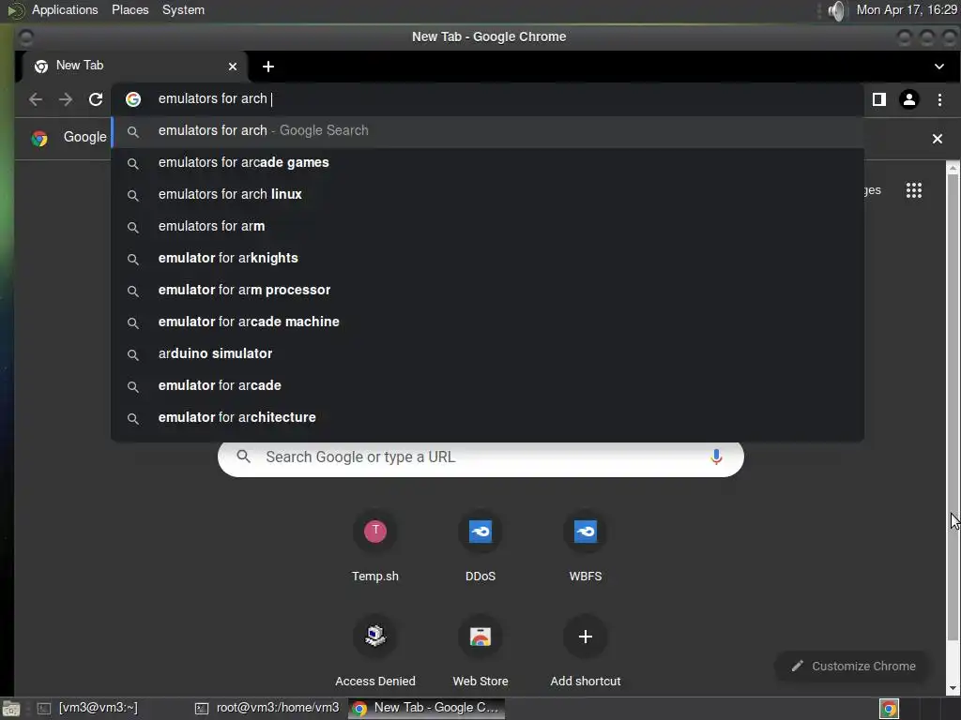961x720 pixels.
Task: Switch to the root@vm3:/home/vm3 terminal window
Action: click(267, 708)
